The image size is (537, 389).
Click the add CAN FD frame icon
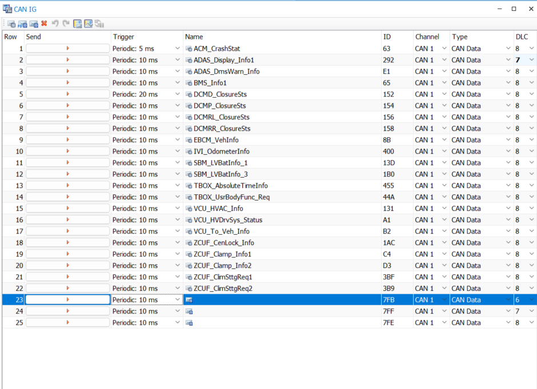[x=23, y=24]
